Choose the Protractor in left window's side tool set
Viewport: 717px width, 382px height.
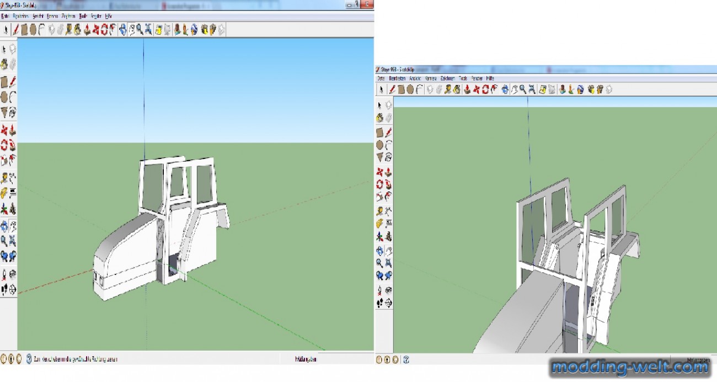[x=4, y=192]
